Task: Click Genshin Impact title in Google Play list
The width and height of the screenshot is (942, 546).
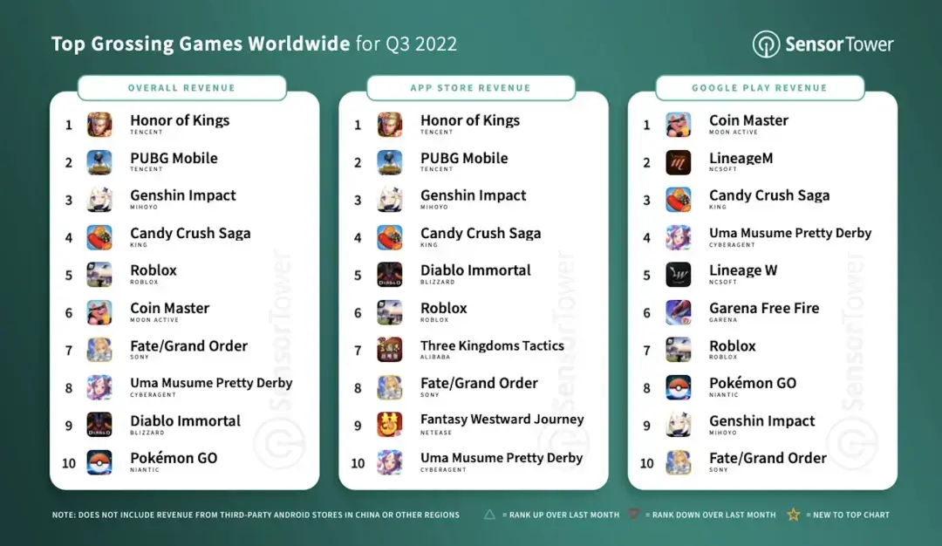Action: (761, 420)
